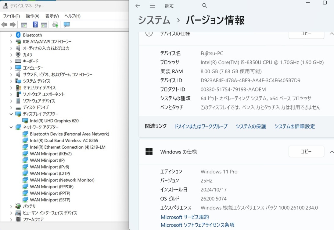Viewport: 334px width, 230px height.
Task: Expand the バッテリ tree node
Action: (x=11, y=206)
